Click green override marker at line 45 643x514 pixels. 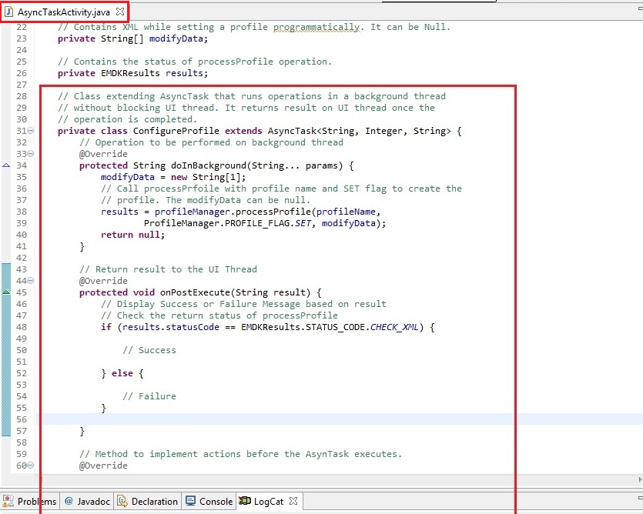tap(7, 292)
